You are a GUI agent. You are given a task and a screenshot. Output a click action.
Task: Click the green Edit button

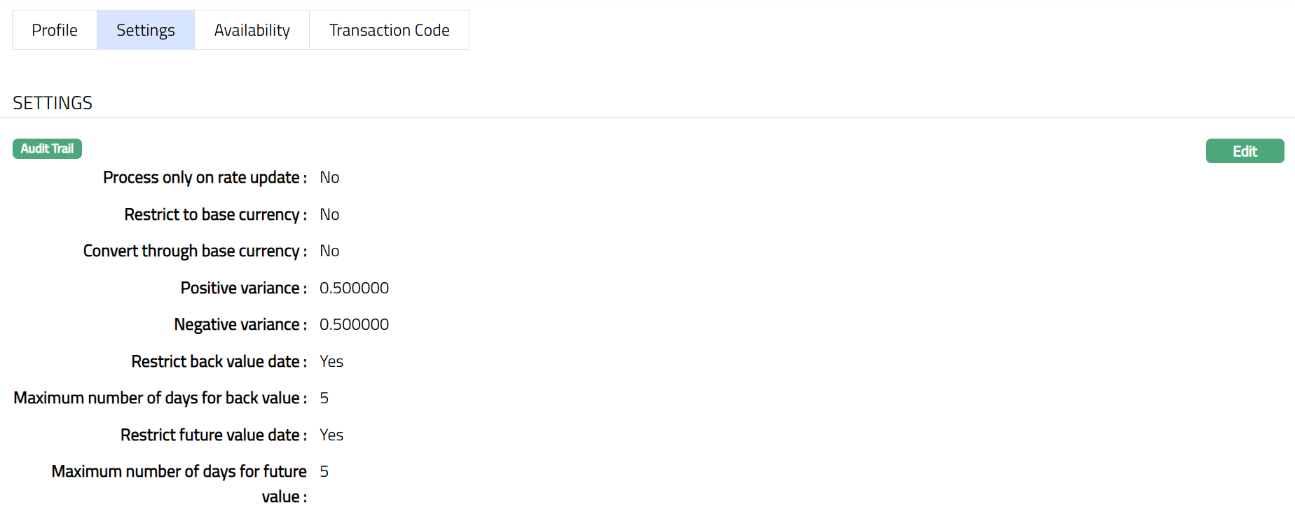click(1245, 151)
